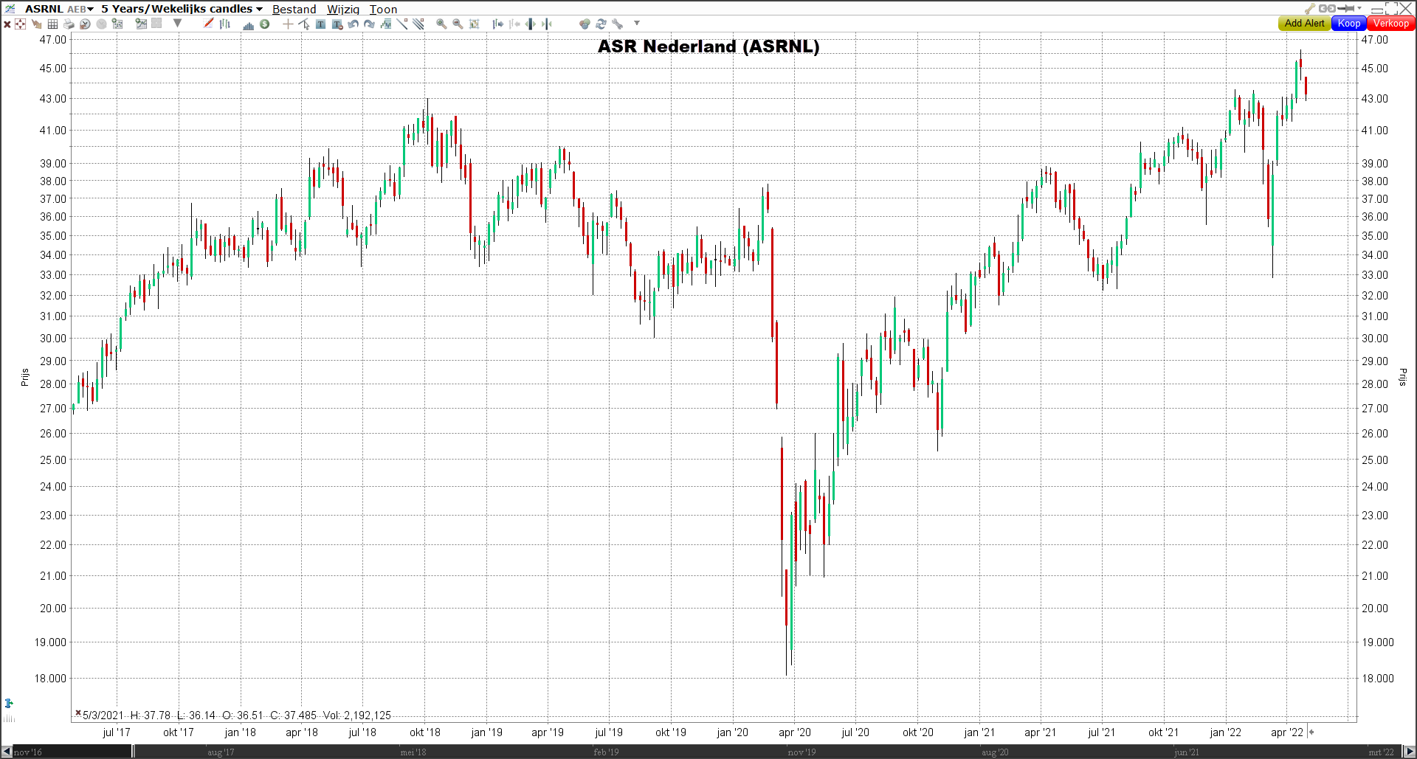
Task: Click the timeline scrollbar left arrow
Action: coord(7,752)
